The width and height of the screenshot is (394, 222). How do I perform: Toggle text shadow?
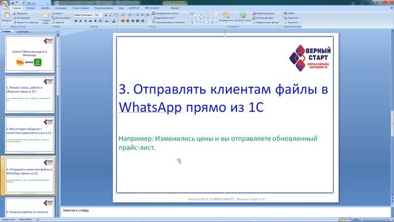(x=95, y=21)
